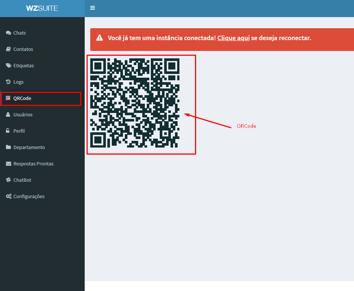Click the 'Clique aqui' reconnect link

[x=233, y=38]
